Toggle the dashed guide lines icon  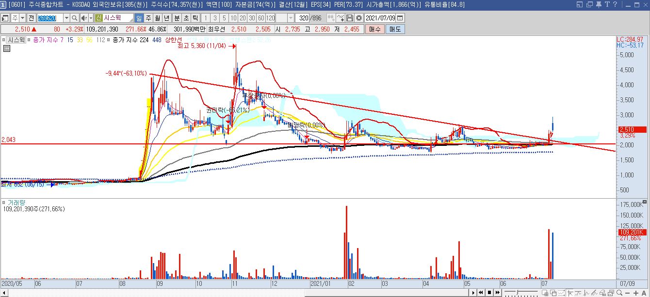[561, 293]
